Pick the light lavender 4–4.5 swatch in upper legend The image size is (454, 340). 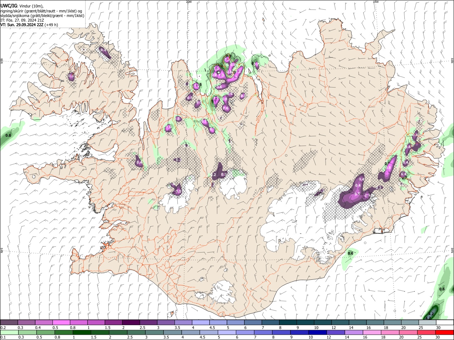[201, 323]
